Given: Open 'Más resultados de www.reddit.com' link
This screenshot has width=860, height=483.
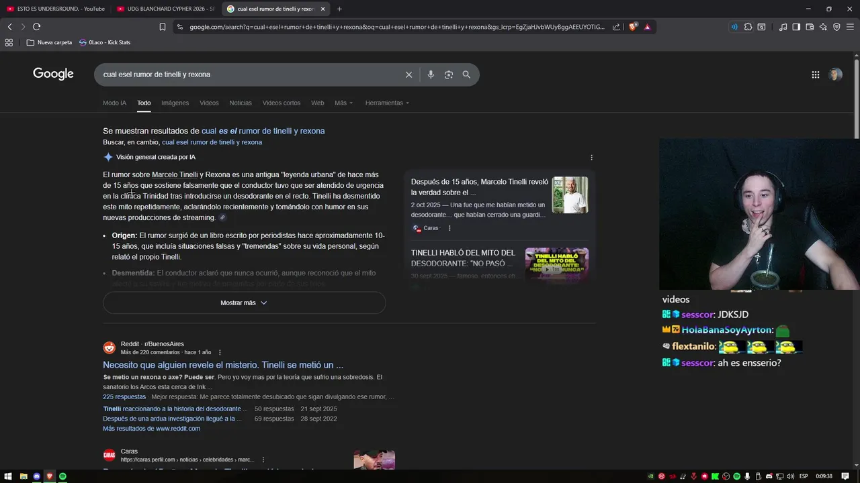Looking at the screenshot, I should click(x=151, y=428).
